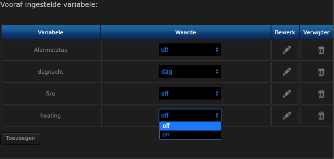Click the Toevoegen button
Viewport: 334px width, 159px height.
coord(20,139)
